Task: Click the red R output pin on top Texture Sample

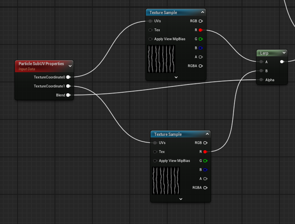Action: click(200, 30)
